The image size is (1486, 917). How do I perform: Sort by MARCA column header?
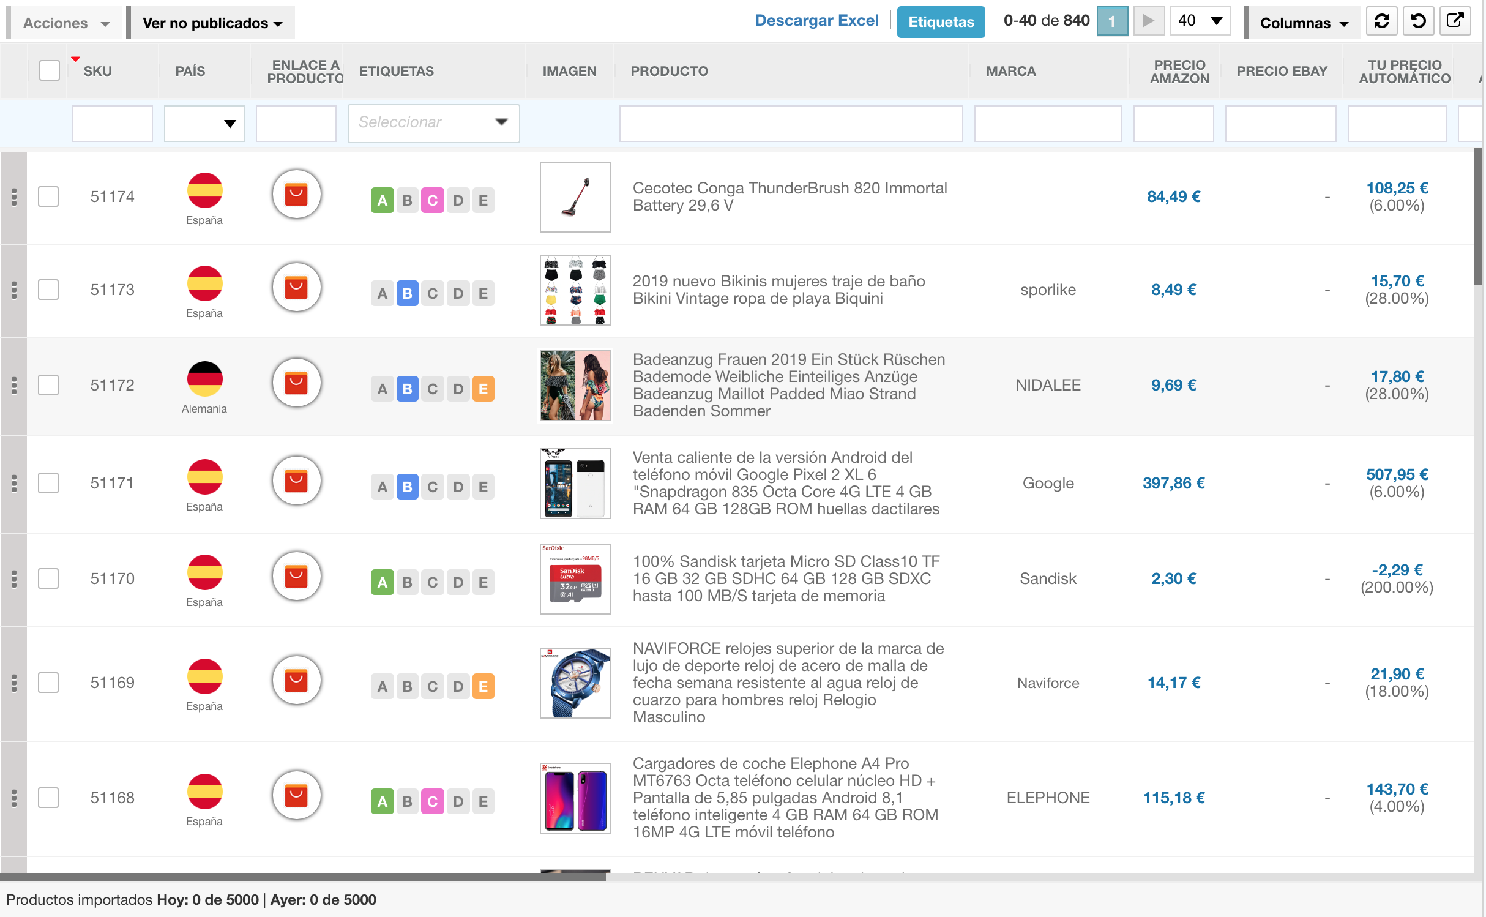[x=1010, y=71]
